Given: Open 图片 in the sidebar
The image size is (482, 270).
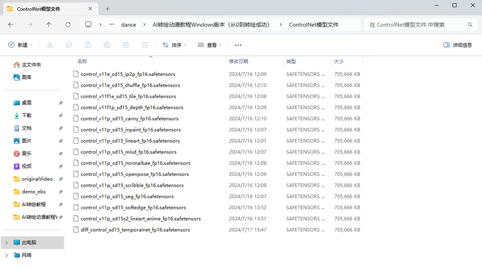Looking at the screenshot, I should pos(23,141).
